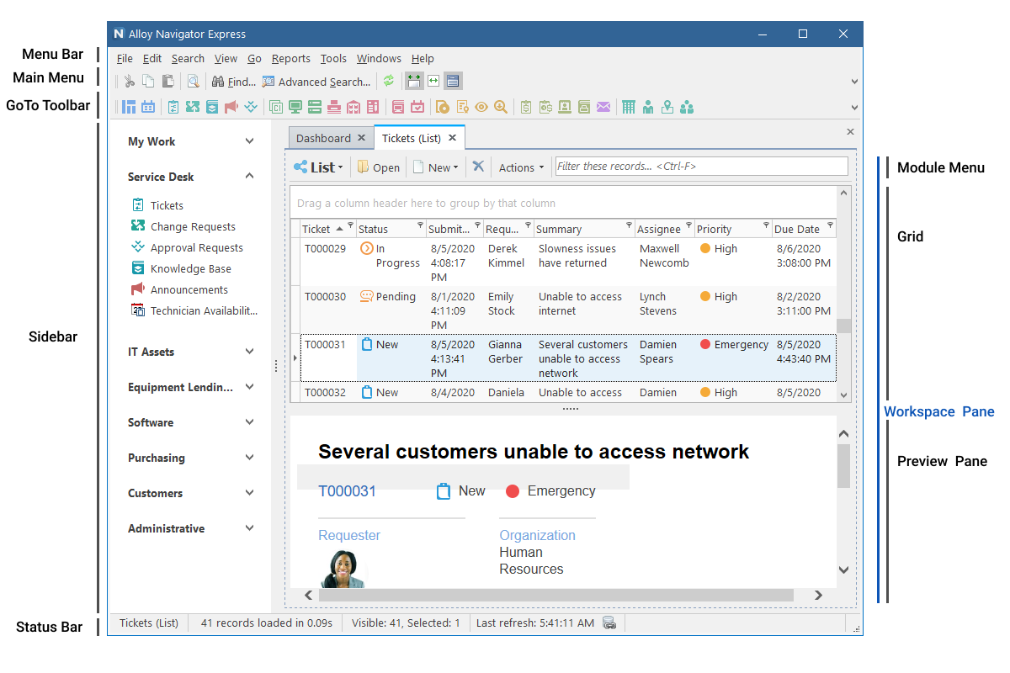Expand the IT Assets sidebar group
Viewport: 1010px width, 673px height.
pyautogui.click(x=249, y=352)
